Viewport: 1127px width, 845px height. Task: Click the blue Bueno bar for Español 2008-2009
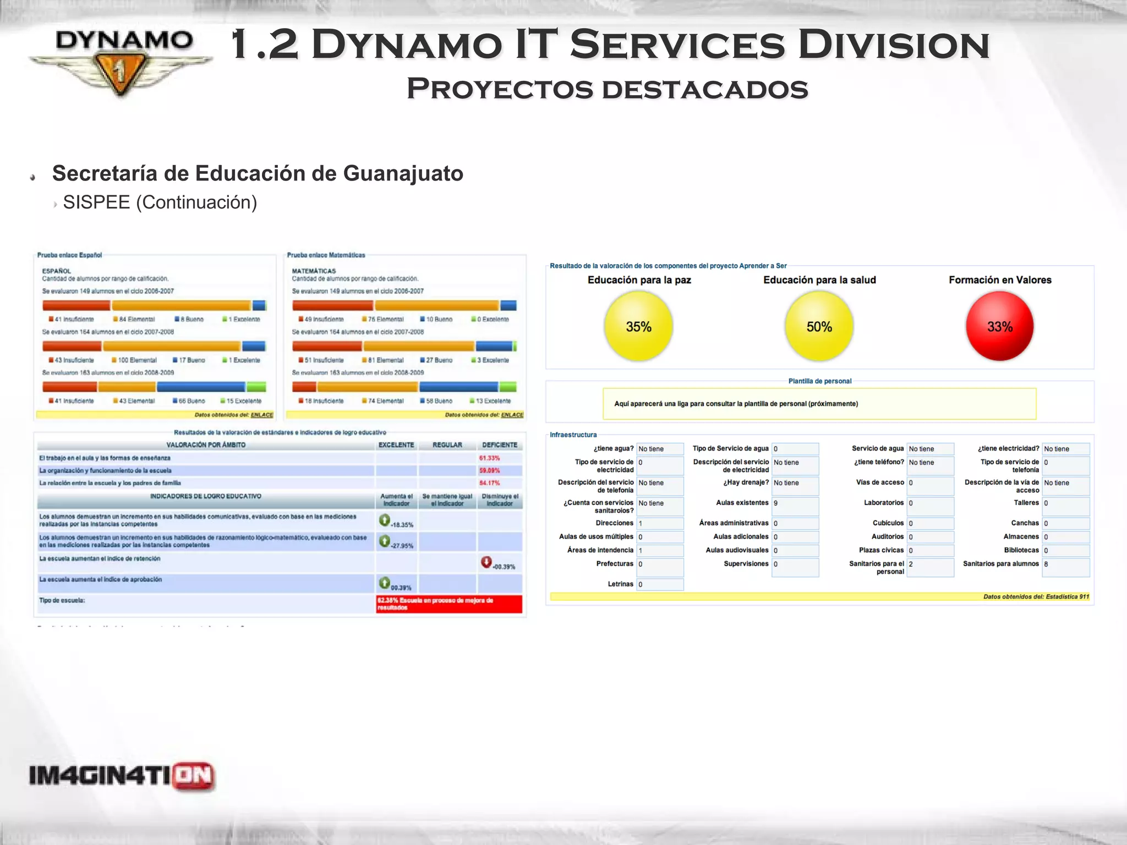pos(200,387)
